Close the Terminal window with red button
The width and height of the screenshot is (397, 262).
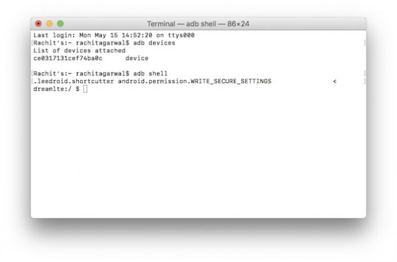point(38,24)
